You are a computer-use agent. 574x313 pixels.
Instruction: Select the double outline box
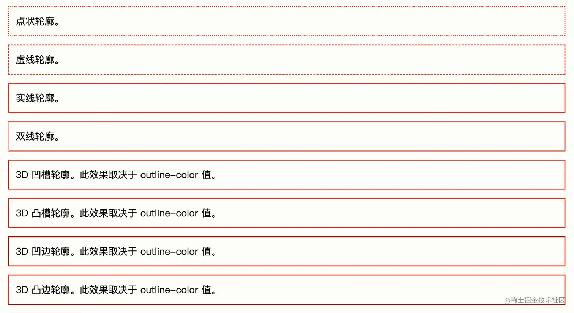[287, 136]
